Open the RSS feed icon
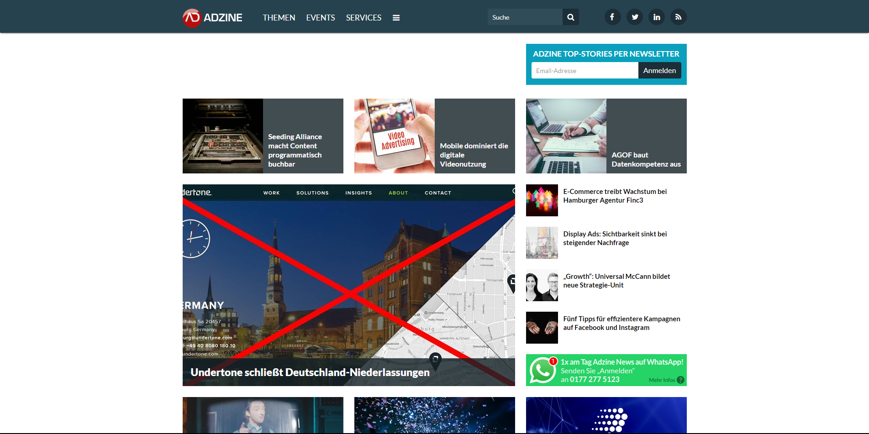The width and height of the screenshot is (869, 434). pyautogui.click(x=679, y=17)
